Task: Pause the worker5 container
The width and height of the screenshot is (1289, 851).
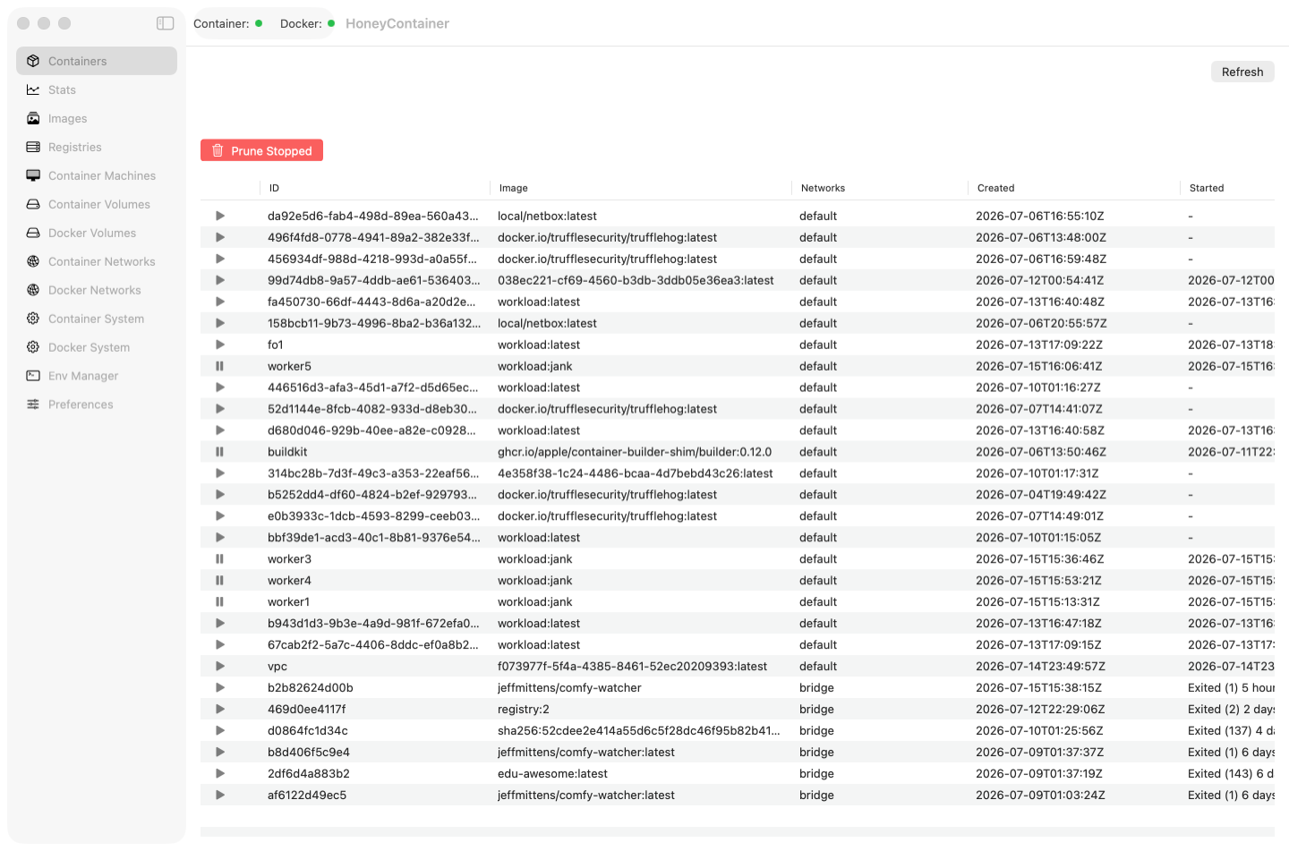Action: [x=219, y=366]
